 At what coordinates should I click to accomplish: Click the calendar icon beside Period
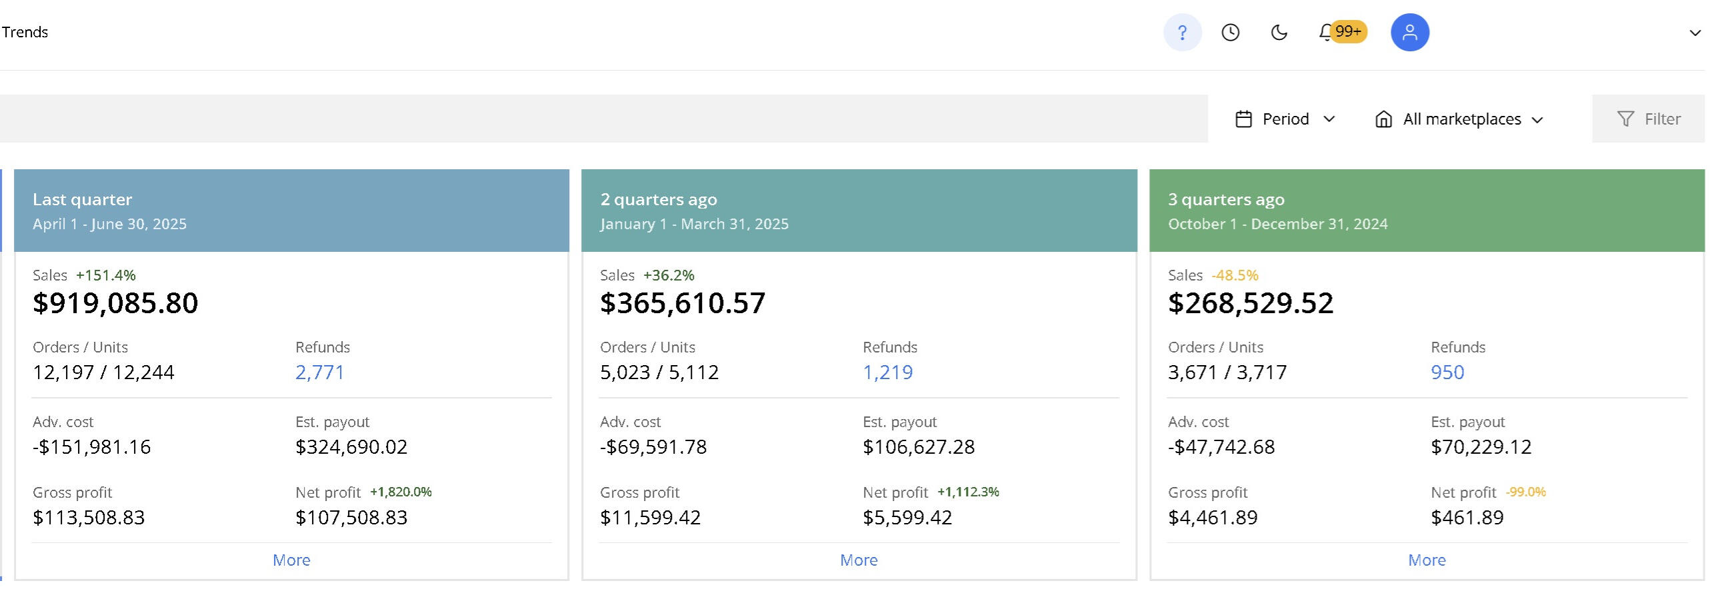pyautogui.click(x=1243, y=119)
